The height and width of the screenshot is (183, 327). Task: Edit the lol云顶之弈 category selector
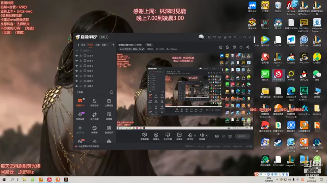pyautogui.click(x=131, y=49)
